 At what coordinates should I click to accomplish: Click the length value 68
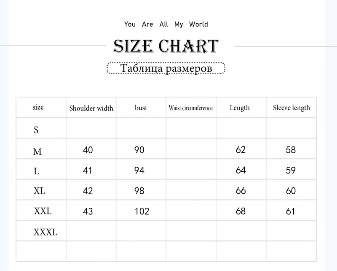click(241, 211)
